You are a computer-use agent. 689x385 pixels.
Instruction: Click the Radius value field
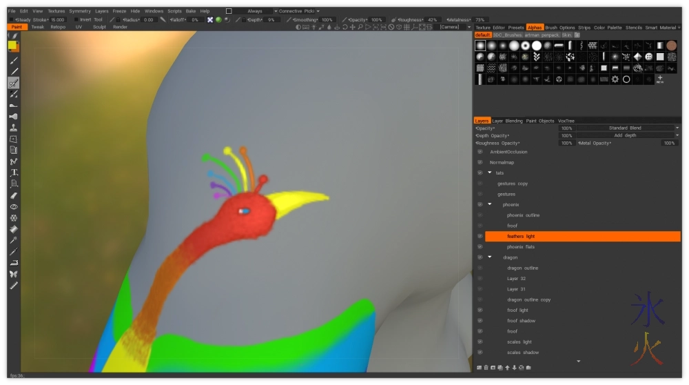[149, 20]
